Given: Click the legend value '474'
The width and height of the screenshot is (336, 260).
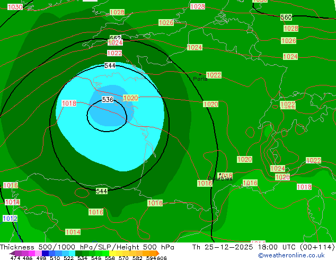Looking at the screenshot, I should pyautogui.click(x=15, y=258).
